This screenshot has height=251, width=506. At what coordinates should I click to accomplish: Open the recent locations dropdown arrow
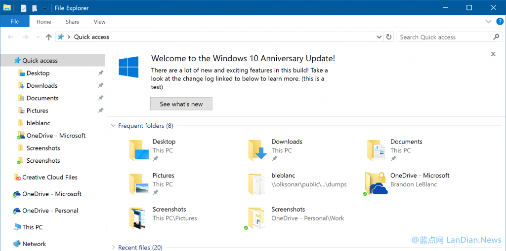click(x=38, y=37)
